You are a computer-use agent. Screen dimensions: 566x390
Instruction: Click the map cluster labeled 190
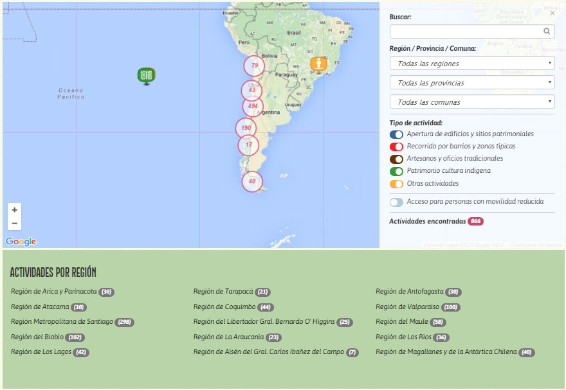coord(246,128)
